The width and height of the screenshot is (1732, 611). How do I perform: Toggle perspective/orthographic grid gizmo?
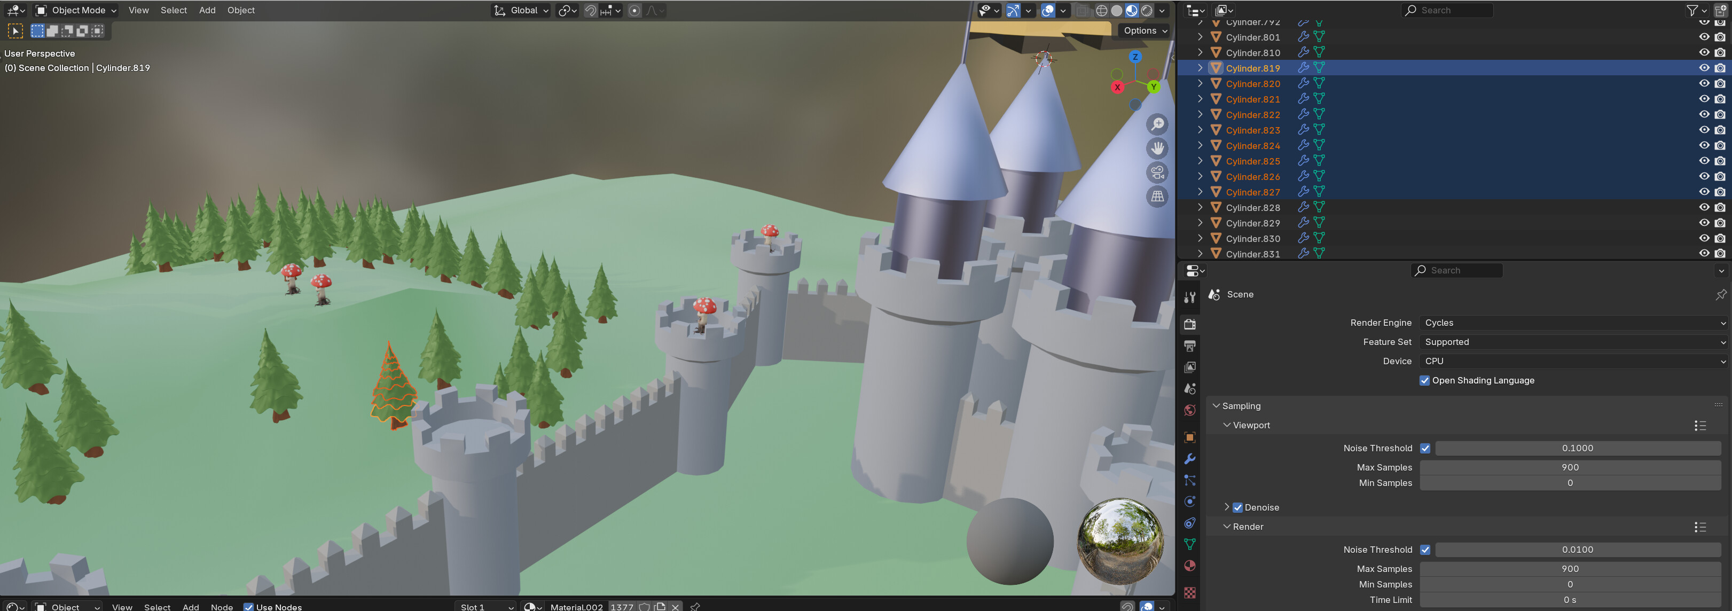(x=1157, y=197)
